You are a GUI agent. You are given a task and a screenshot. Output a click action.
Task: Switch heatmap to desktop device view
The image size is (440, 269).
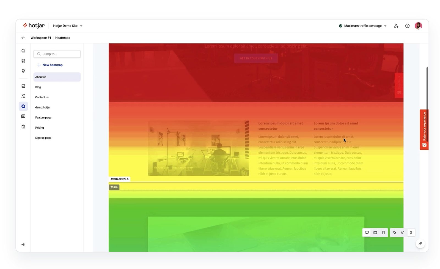367,233
